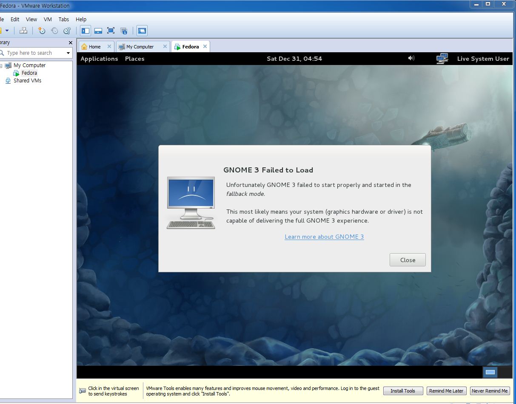The height and width of the screenshot is (404, 516).
Task: Revert the VM to its previous snapshot
Action: coord(54,31)
